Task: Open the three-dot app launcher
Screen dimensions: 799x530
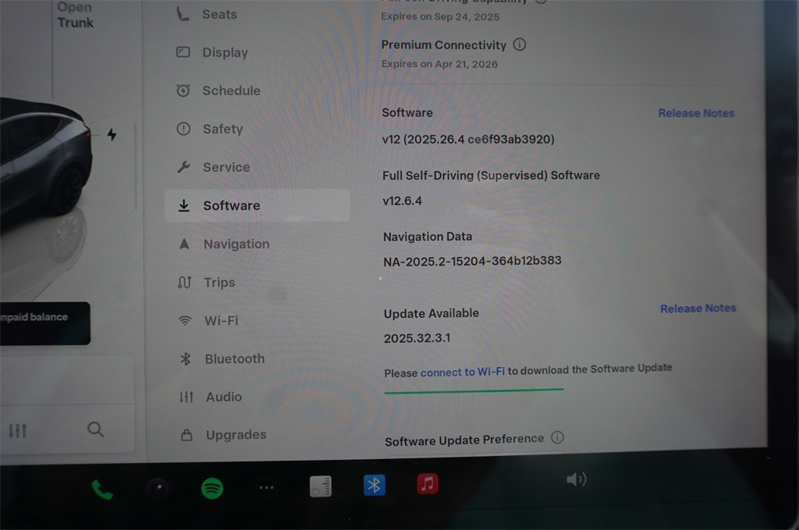Action: pyautogui.click(x=267, y=487)
